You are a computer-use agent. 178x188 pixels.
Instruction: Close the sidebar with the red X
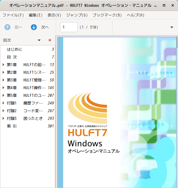click(50, 40)
